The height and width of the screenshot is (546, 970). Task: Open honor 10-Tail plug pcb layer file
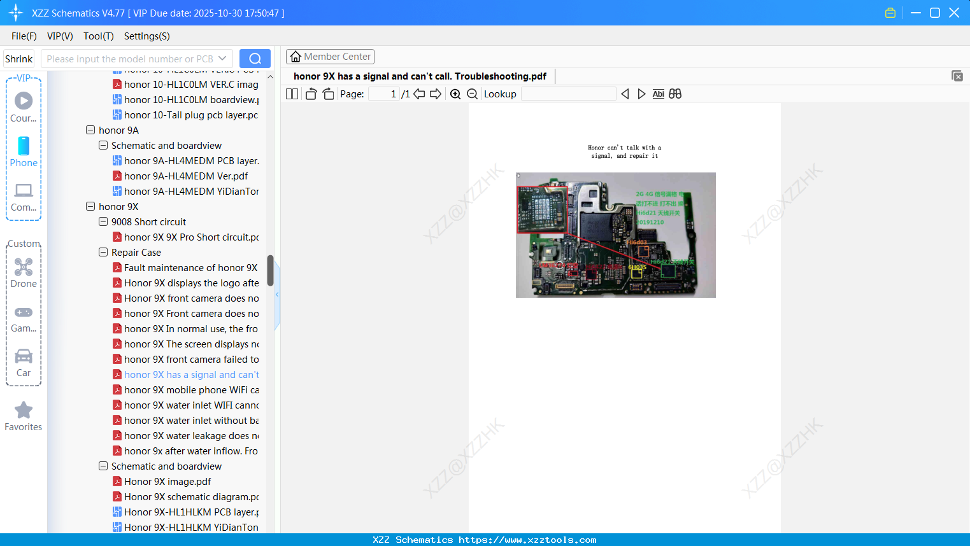(185, 115)
